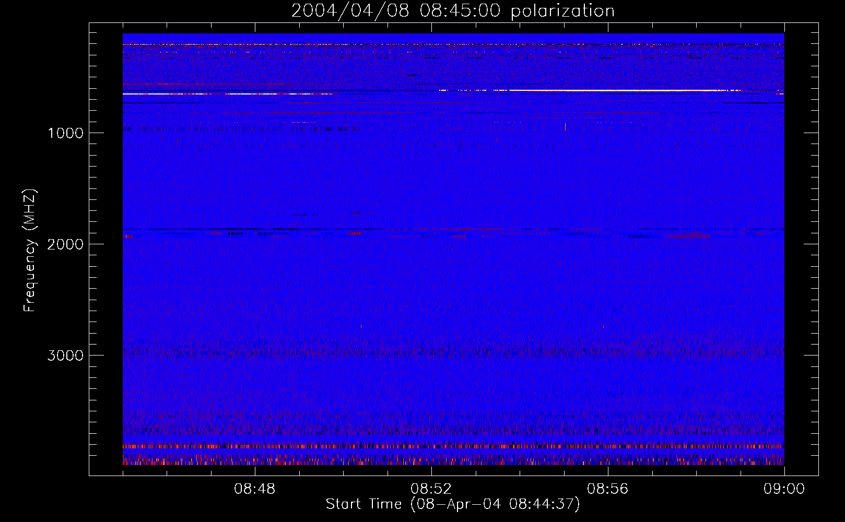Image resolution: width=845 pixels, height=522 pixels.
Task: Click the 3000 frequency tick label
Action: (x=65, y=355)
